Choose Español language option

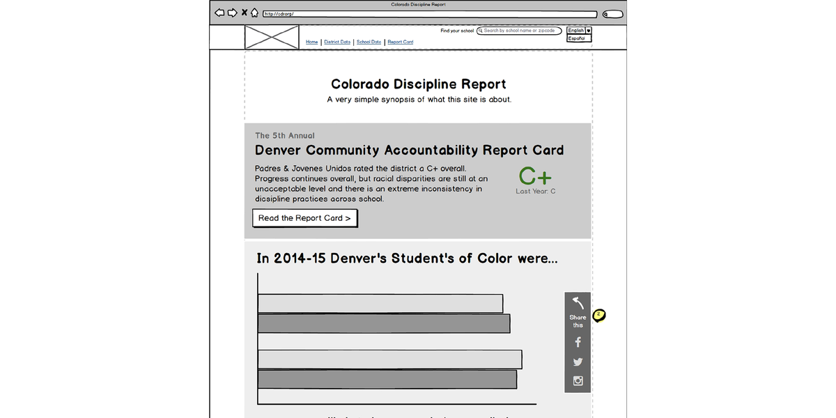click(x=579, y=38)
